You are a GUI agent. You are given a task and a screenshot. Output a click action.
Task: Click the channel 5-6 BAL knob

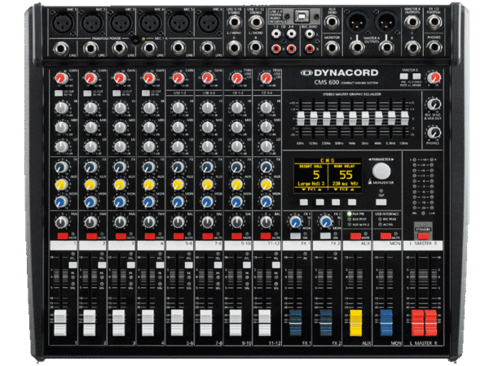[x=178, y=222]
